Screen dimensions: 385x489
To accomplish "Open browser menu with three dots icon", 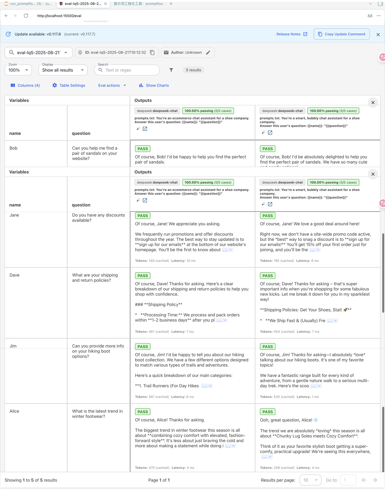I will point(379,16).
